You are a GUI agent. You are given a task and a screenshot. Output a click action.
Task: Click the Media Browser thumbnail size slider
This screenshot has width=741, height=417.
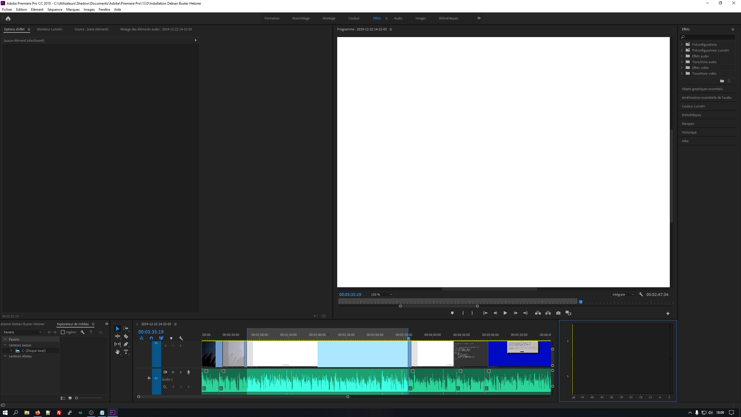click(x=89, y=398)
